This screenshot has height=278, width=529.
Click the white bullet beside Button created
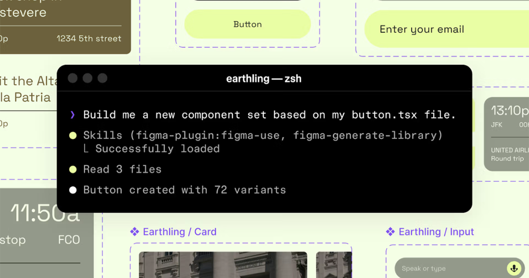click(73, 190)
